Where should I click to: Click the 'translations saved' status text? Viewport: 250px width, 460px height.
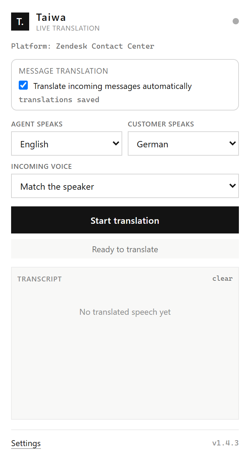tap(59, 100)
